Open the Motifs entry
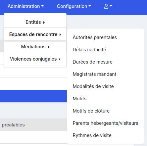 point(79,99)
